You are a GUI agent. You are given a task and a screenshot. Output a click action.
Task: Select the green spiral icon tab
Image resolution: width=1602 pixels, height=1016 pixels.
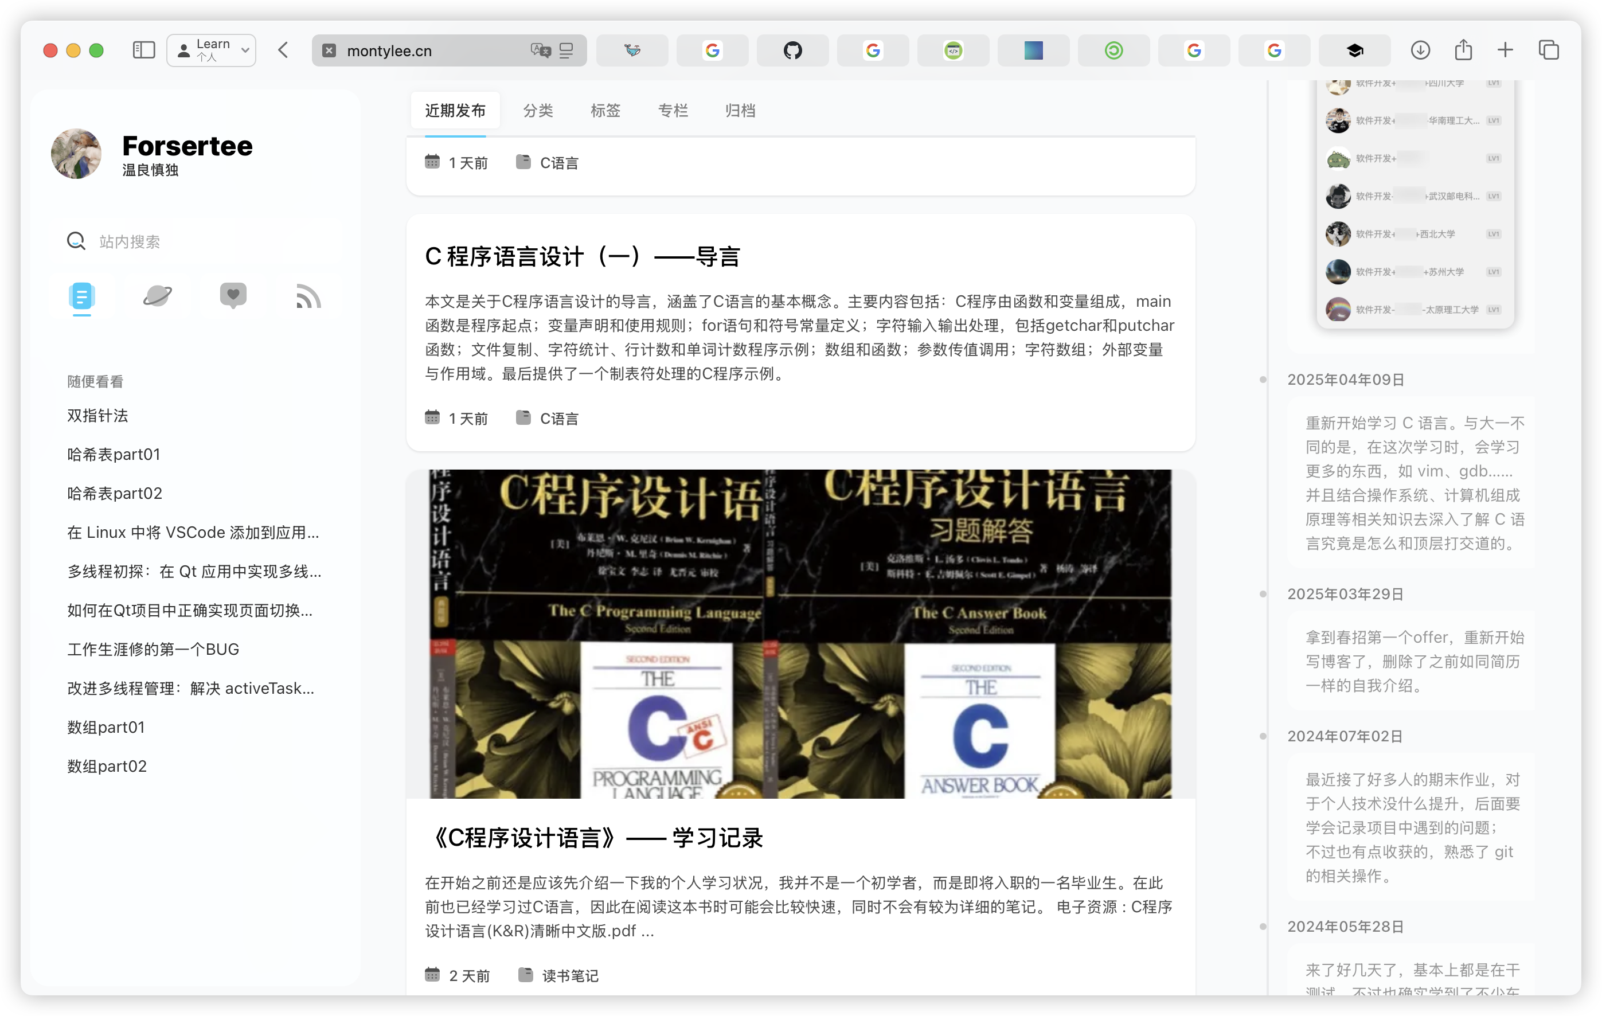(x=1113, y=50)
